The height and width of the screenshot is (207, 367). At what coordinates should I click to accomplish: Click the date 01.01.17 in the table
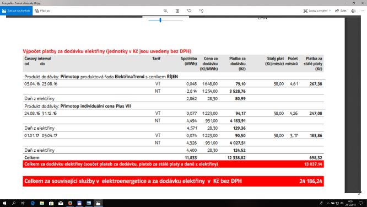pos(31,135)
